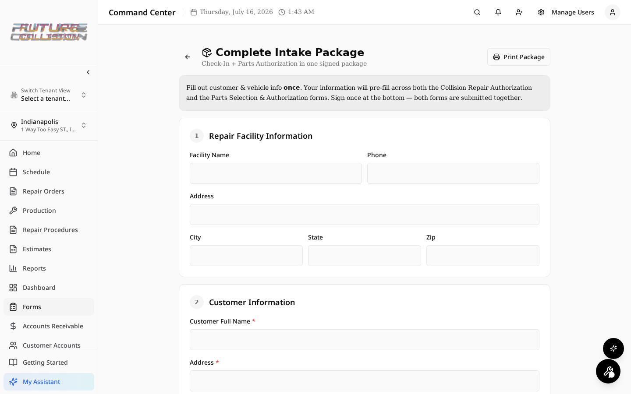Click the Future Collision logo
The width and height of the screenshot is (631, 394).
(49, 32)
